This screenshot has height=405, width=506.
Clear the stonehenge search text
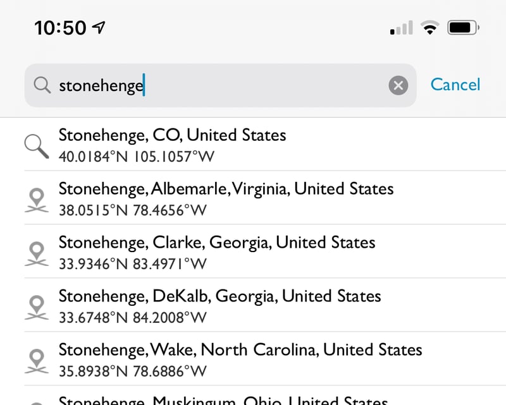pos(398,85)
